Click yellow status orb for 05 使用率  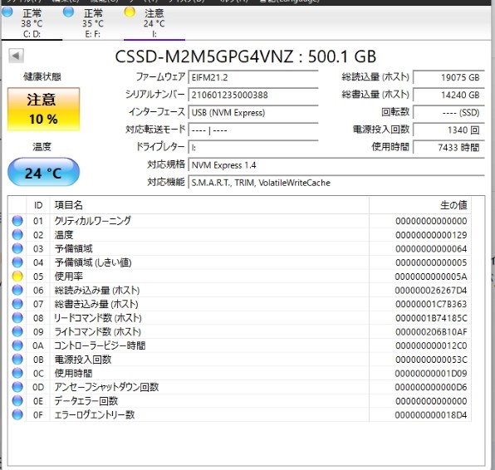[17, 277]
